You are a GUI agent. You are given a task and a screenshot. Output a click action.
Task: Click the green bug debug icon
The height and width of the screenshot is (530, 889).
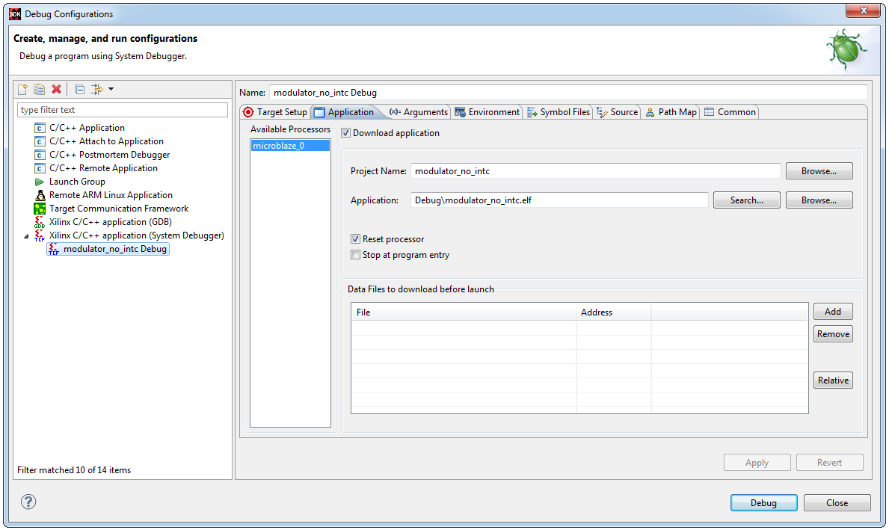846,49
